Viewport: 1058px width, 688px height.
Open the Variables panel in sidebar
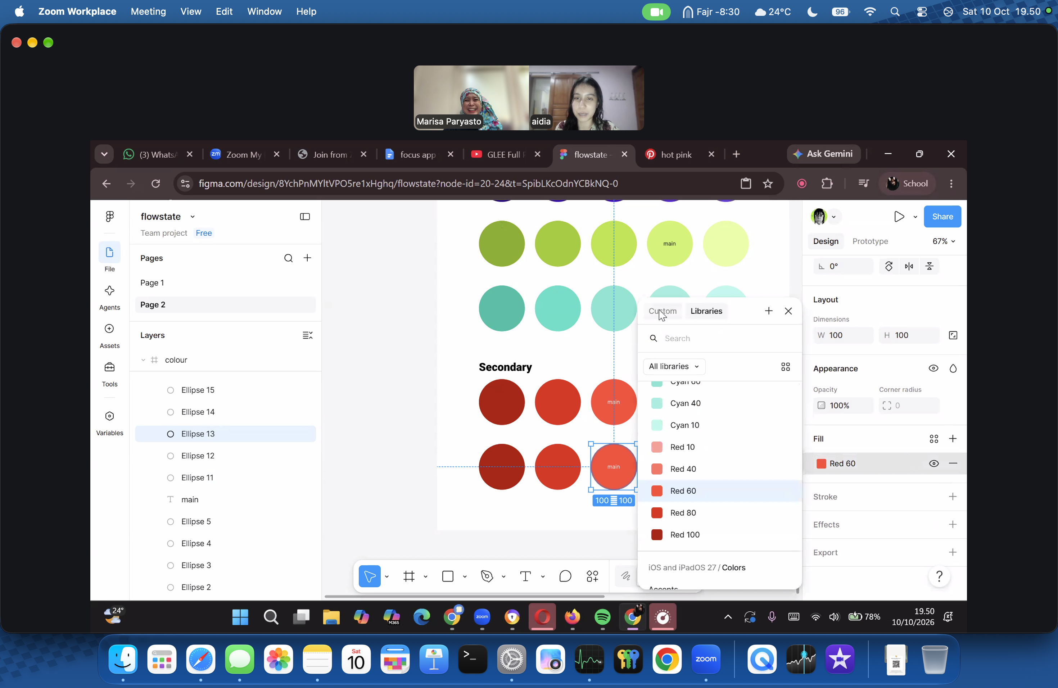pyautogui.click(x=109, y=423)
